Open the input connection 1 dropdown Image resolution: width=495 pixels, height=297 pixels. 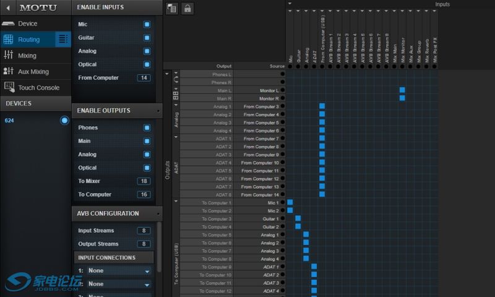119,271
